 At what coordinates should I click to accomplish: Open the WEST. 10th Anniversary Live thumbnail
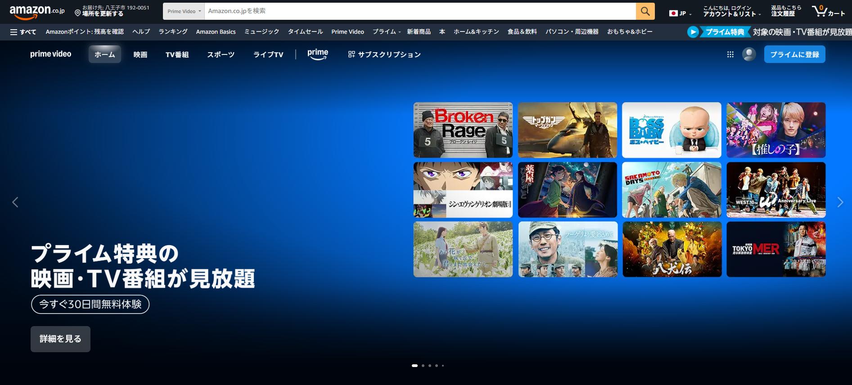pos(776,190)
